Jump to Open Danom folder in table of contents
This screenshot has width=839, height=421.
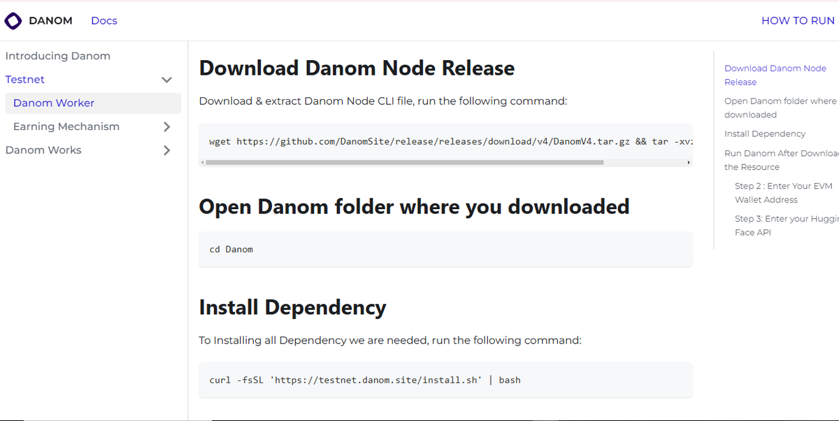(x=781, y=108)
